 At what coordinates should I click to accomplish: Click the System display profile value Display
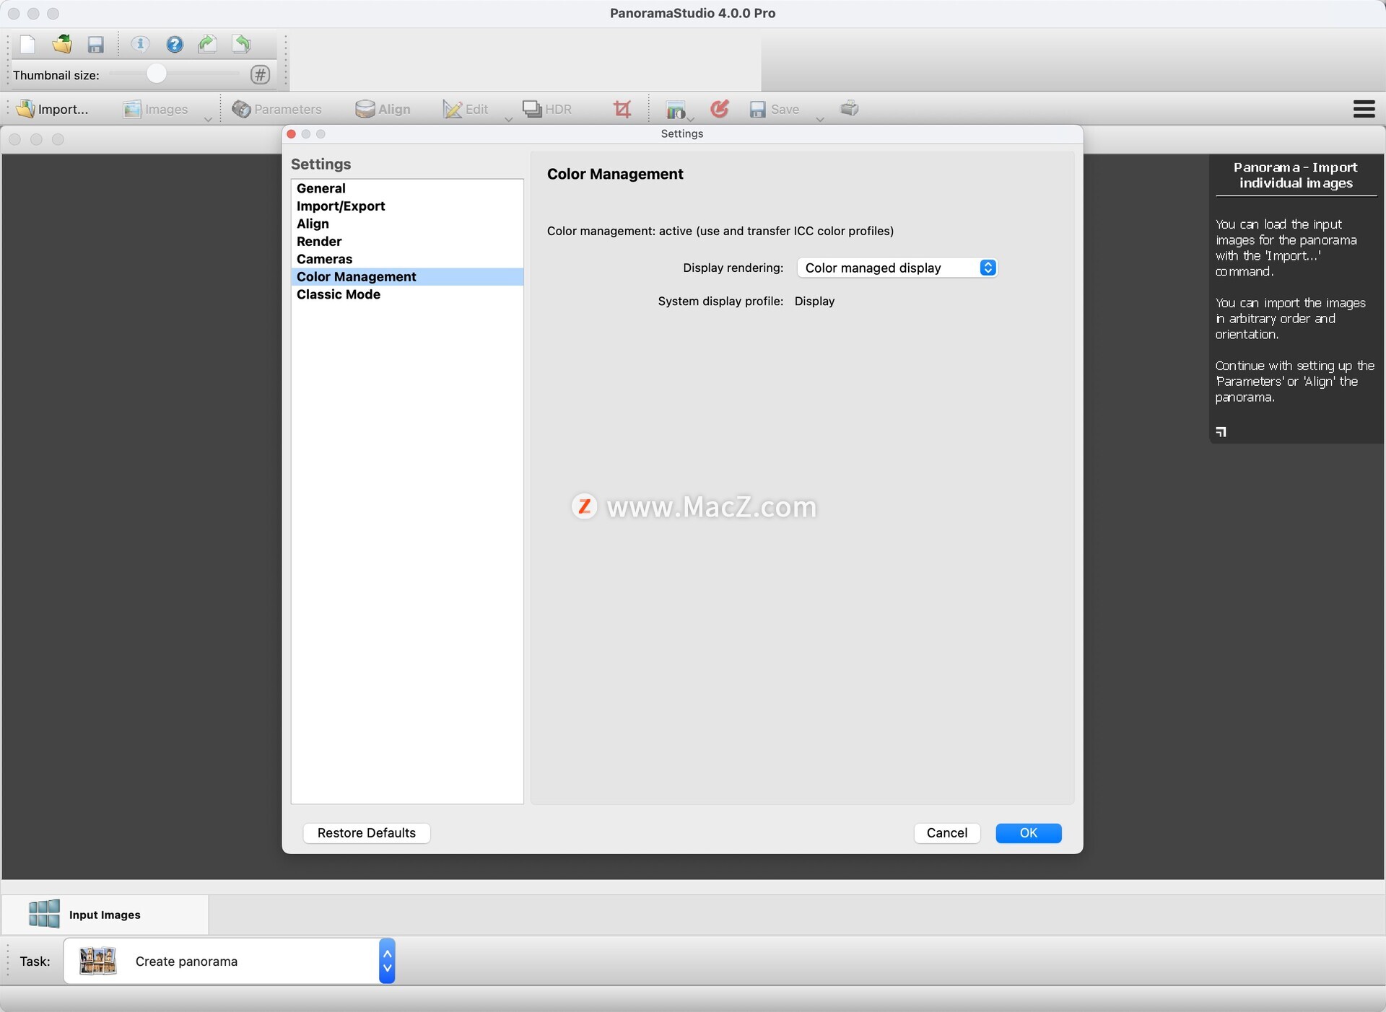(814, 302)
